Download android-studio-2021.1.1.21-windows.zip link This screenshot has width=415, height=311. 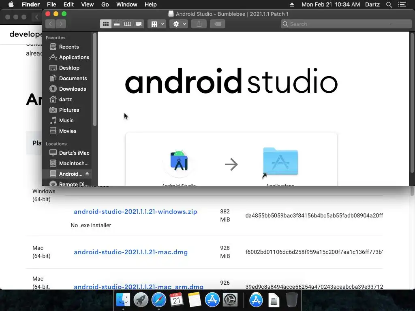coord(135,211)
